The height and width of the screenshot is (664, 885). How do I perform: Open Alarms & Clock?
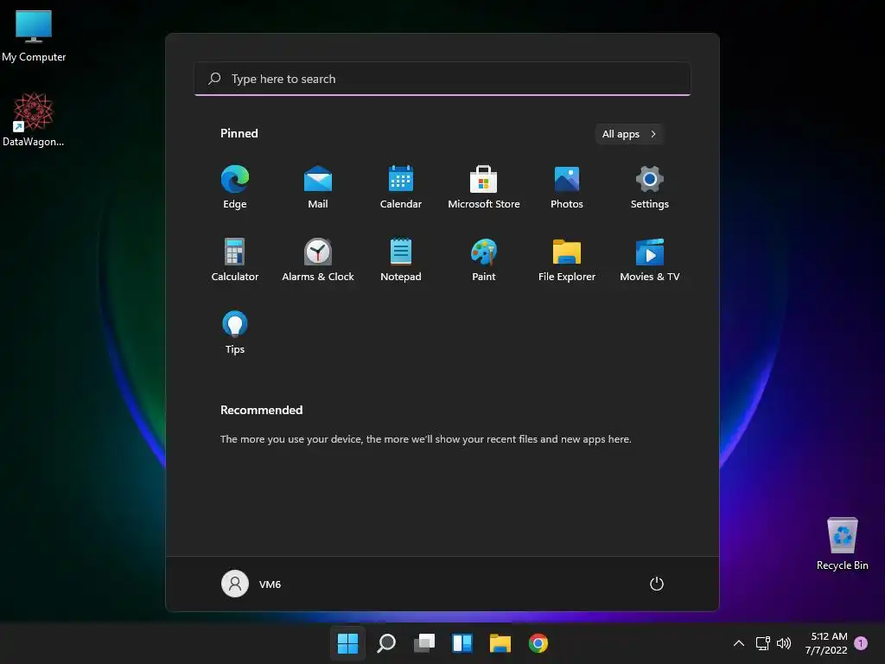click(x=318, y=259)
